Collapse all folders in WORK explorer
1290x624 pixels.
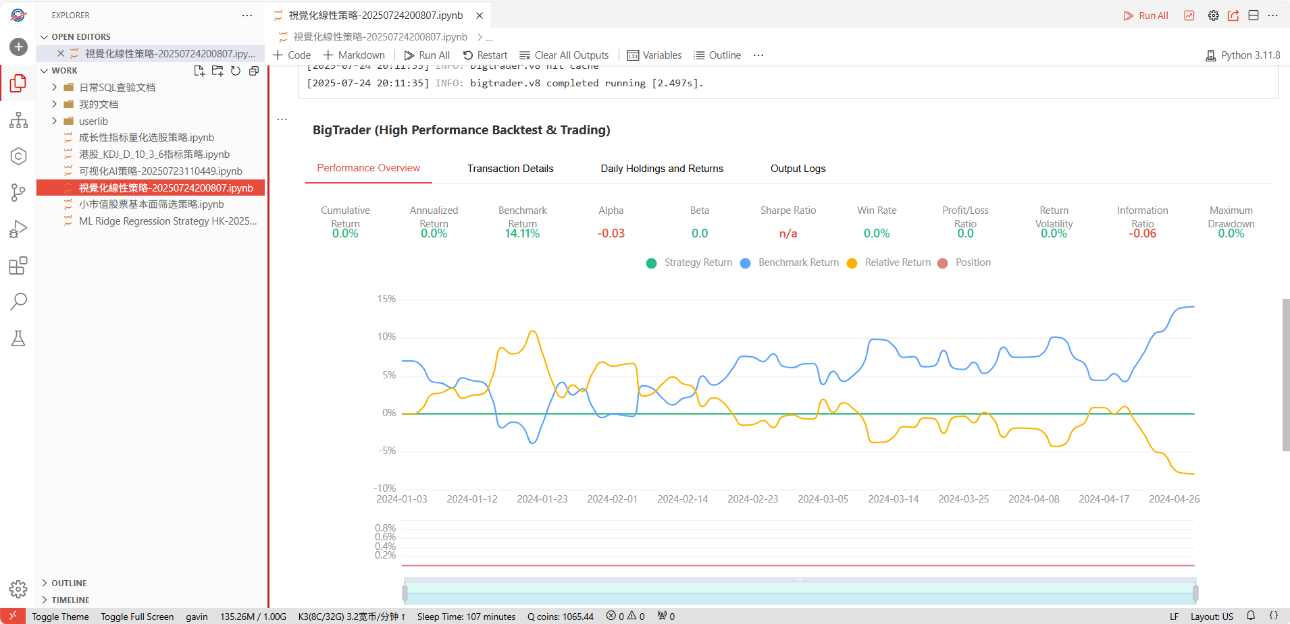pos(254,71)
